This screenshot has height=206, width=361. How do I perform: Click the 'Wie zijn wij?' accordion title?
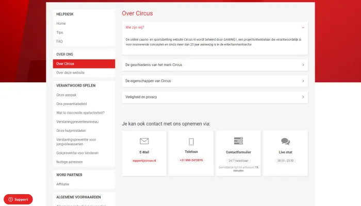point(135,27)
